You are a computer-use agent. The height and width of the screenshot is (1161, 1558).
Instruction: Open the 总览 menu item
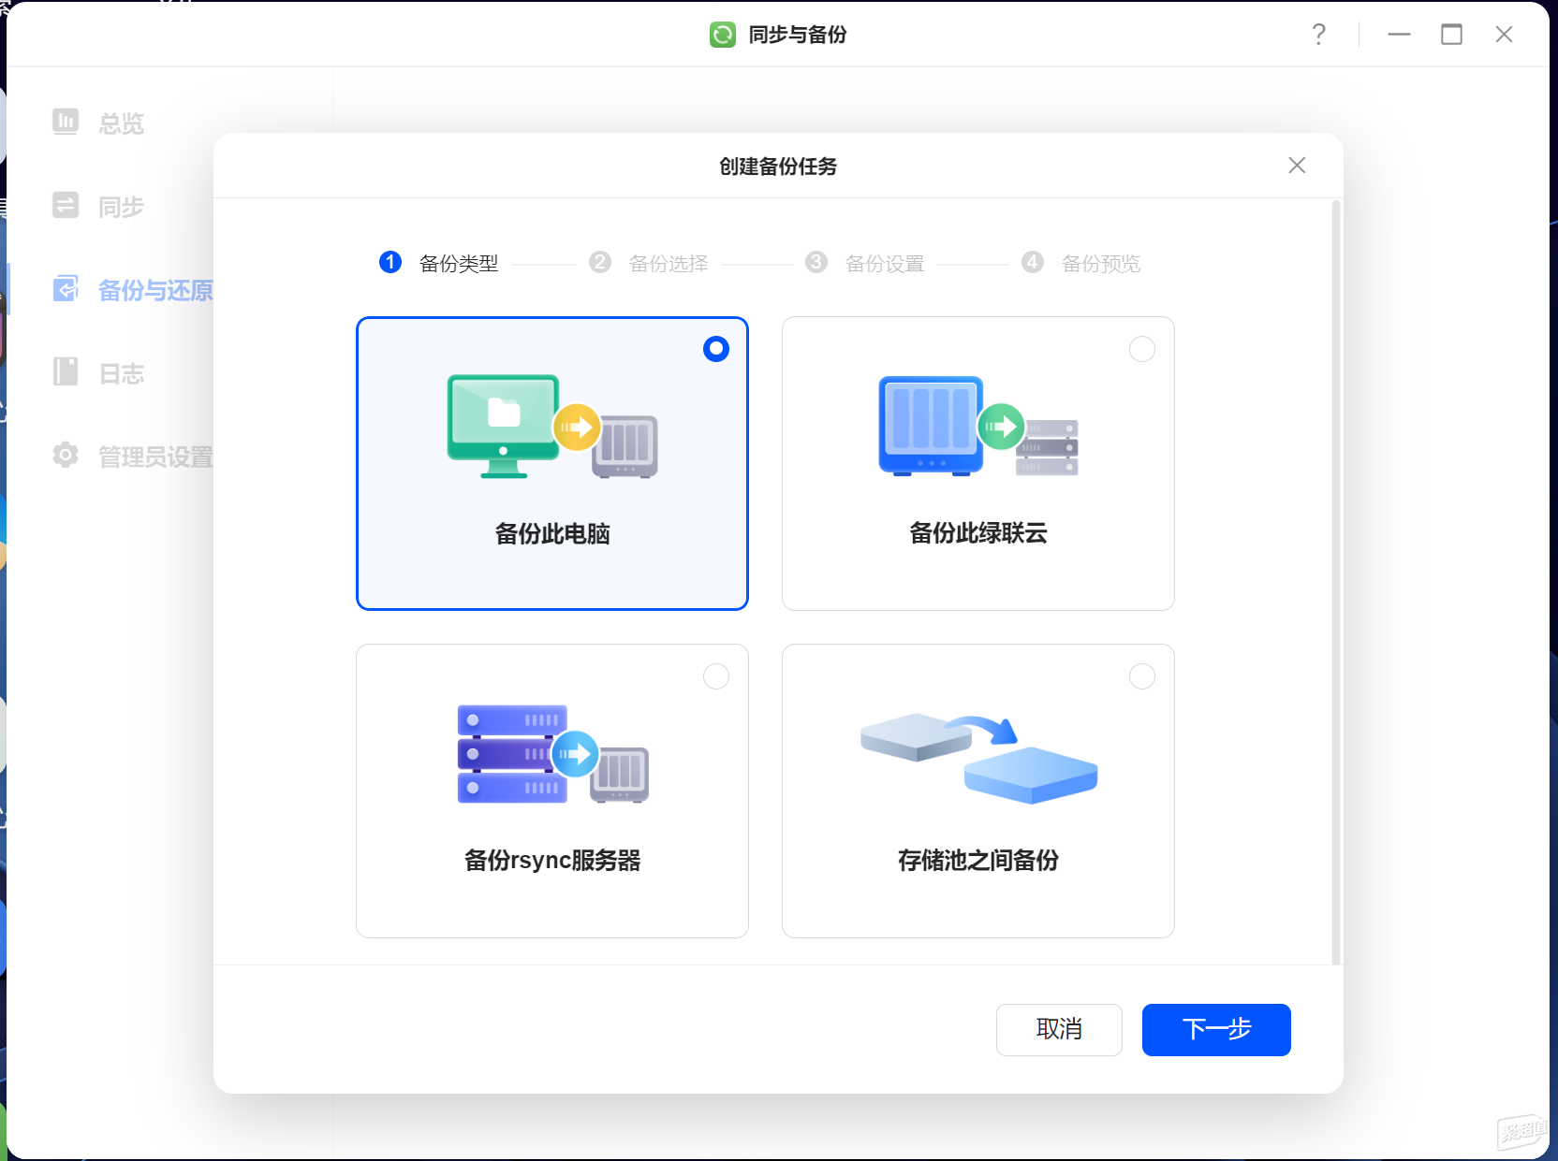pos(122,123)
